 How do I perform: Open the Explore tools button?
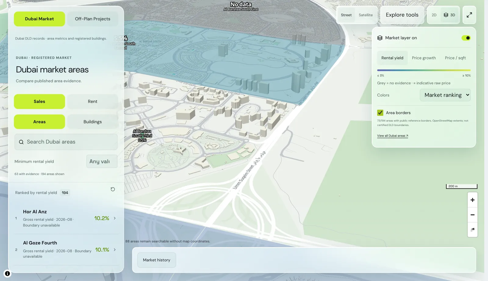(x=402, y=15)
